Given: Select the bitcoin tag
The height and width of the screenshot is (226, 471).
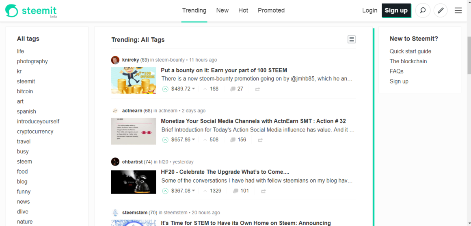Looking at the screenshot, I should pos(25,91).
